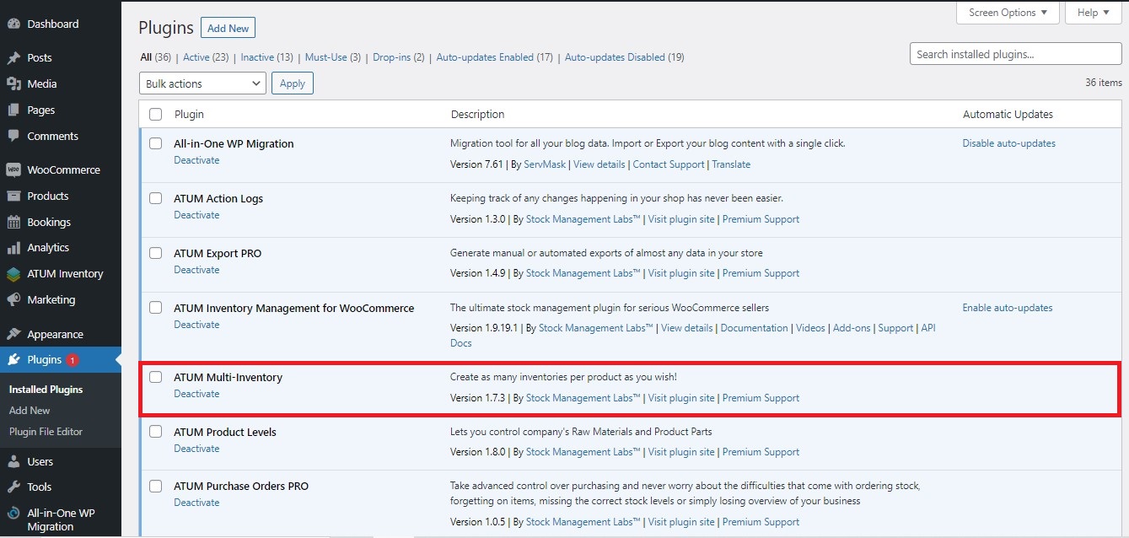This screenshot has height=538, width=1129.
Task: Open Documentation link for ATUM Inventory Management
Action: (755, 328)
